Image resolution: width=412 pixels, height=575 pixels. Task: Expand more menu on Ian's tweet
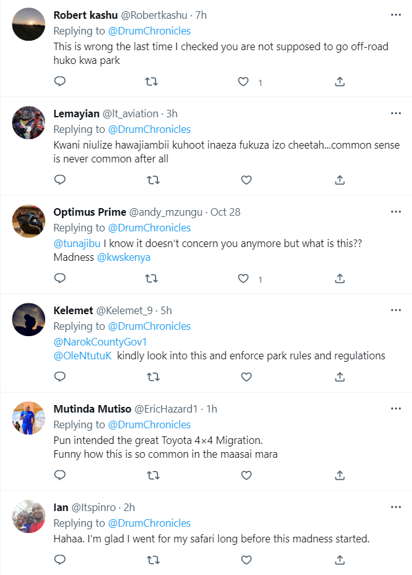pos(396,507)
